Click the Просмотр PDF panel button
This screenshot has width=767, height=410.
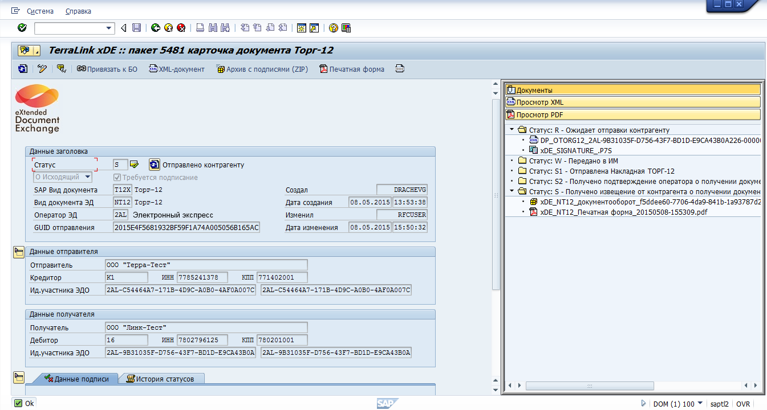point(633,114)
